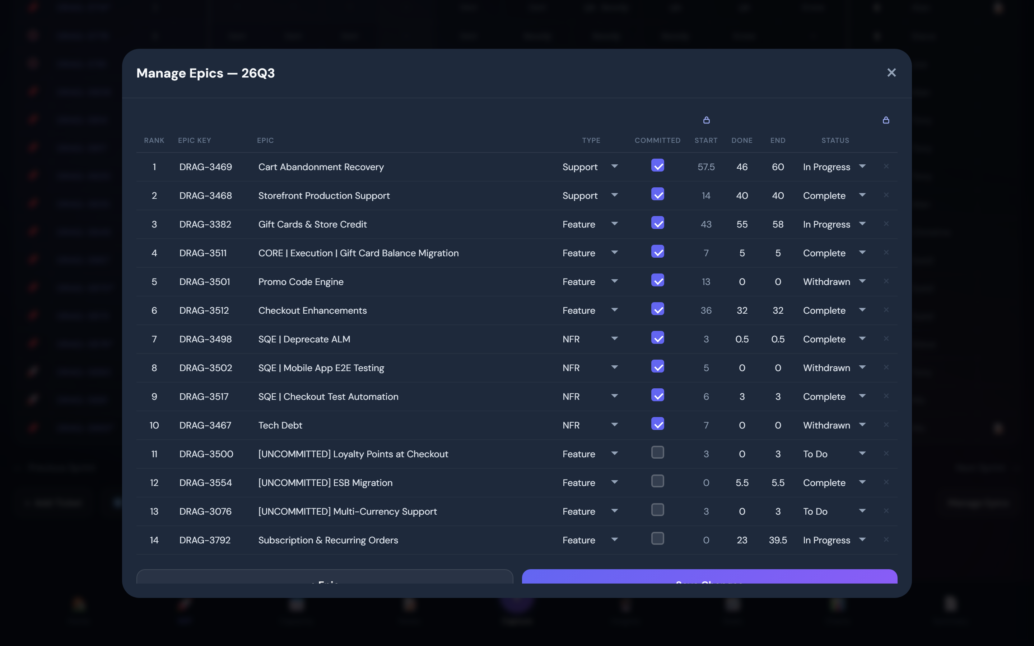
Task: Uncheck committed for Promo Code Engine
Action: [658, 280]
